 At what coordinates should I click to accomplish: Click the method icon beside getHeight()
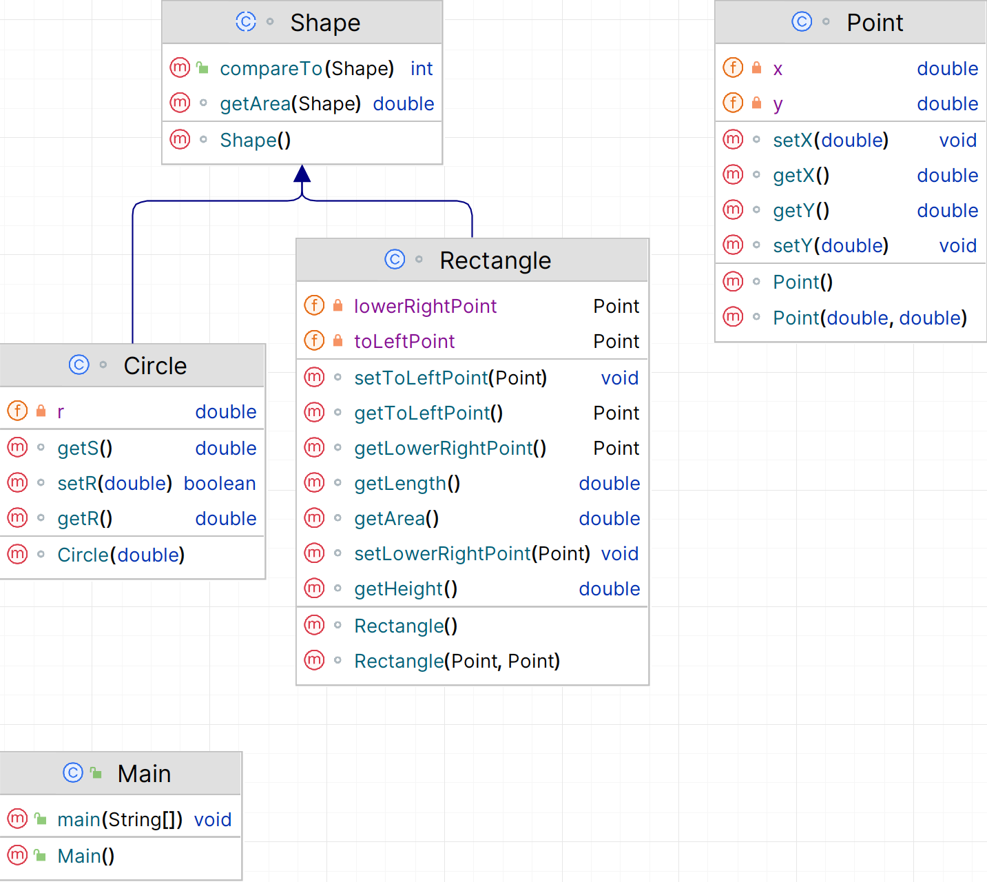pos(314,588)
